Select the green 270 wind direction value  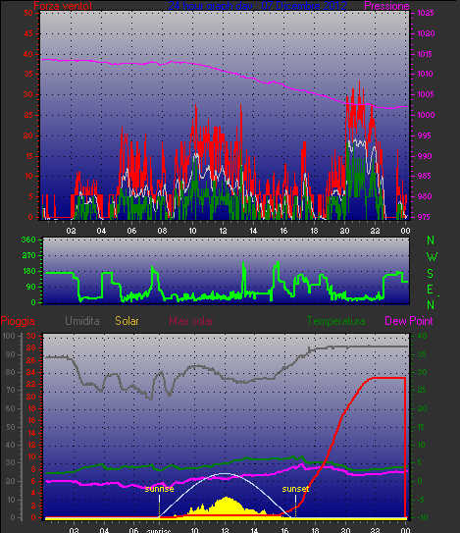pyautogui.click(x=28, y=255)
